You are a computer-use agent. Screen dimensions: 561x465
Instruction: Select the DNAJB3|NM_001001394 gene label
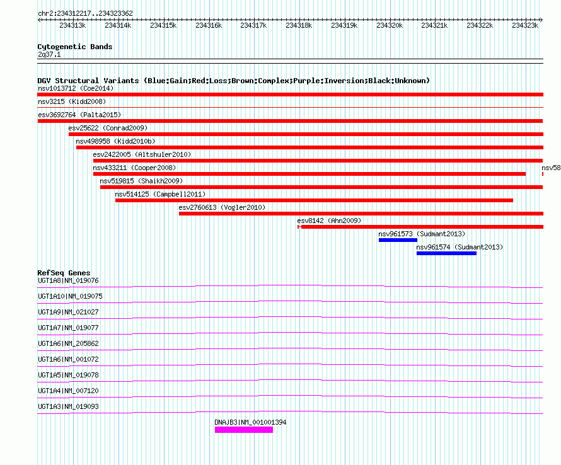click(250, 422)
